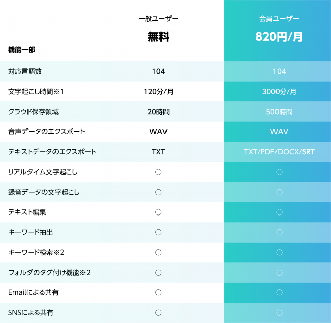331x323 pixels.
Task: Click the TXT/PDF/DOCX/SRT export formats cell
Action: [279, 152]
